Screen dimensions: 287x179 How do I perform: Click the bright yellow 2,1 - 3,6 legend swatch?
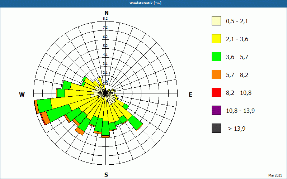[x=216, y=39]
